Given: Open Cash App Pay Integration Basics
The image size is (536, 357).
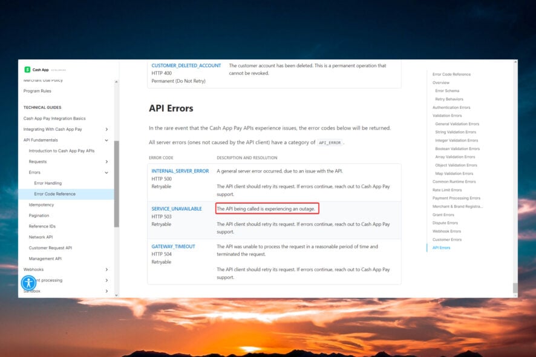Looking at the screenshot, I should pyautogui.click(x=54, y=119).
